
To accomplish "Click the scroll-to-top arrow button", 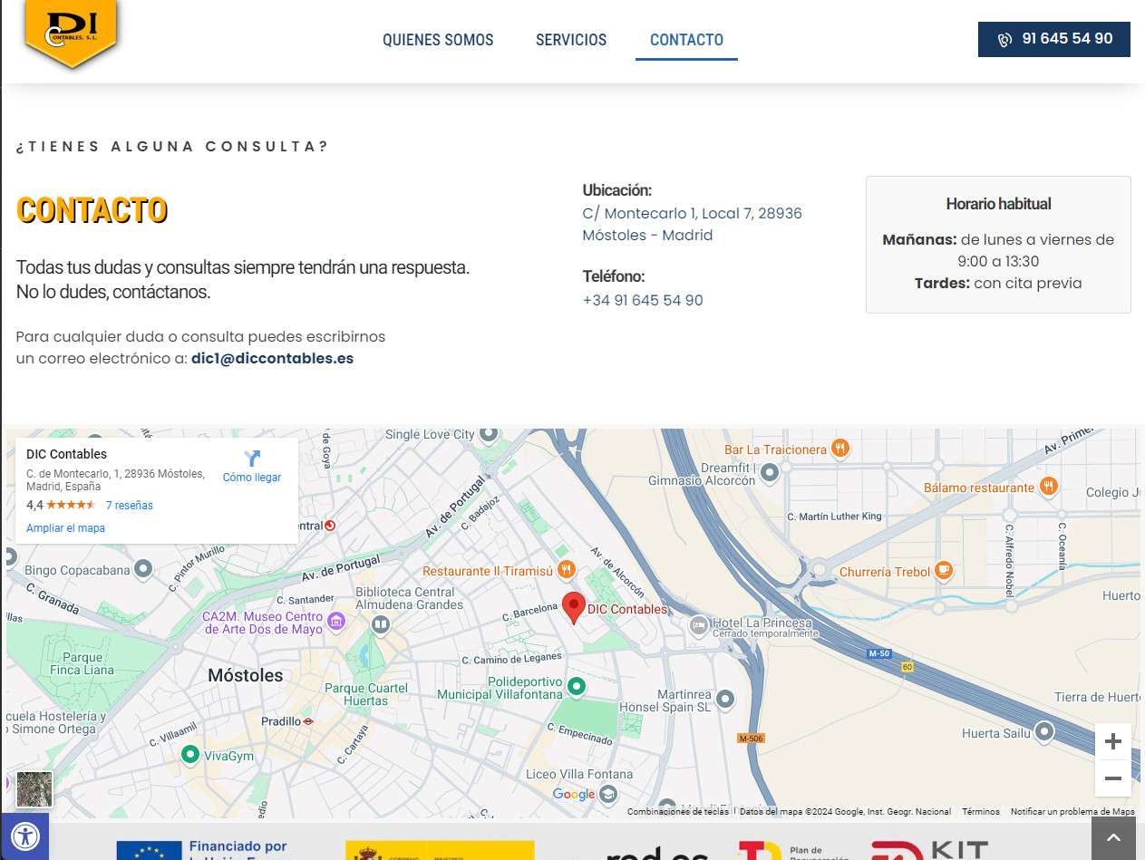I will click(x=1113, y=837).
